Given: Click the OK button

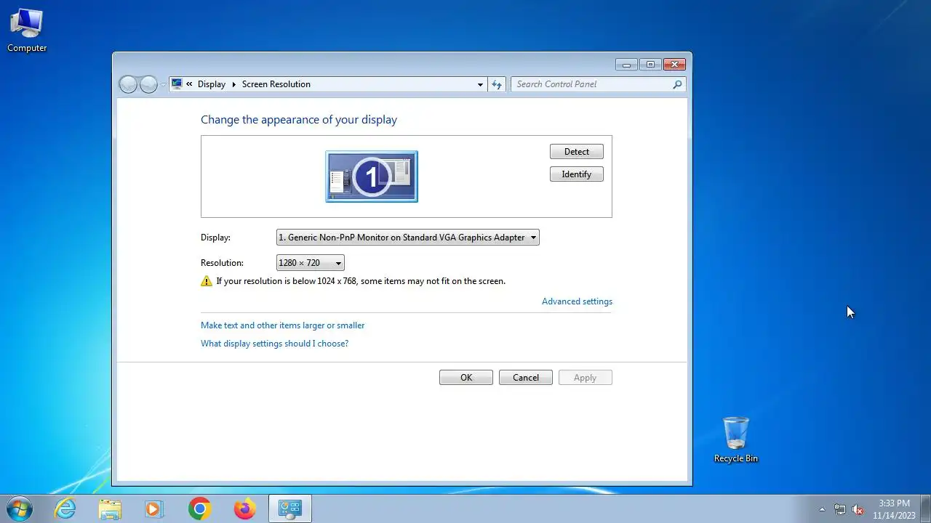Looking at the screenshot, I should (x=466, y=378).
